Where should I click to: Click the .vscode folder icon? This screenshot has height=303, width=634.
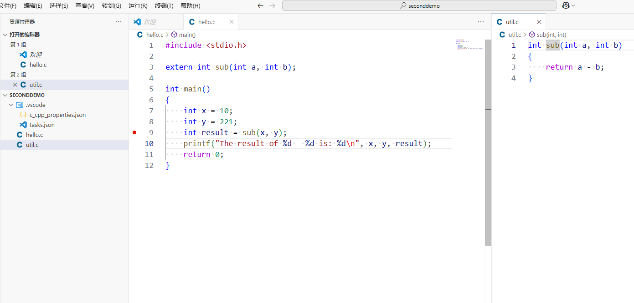tap(20, 105)
